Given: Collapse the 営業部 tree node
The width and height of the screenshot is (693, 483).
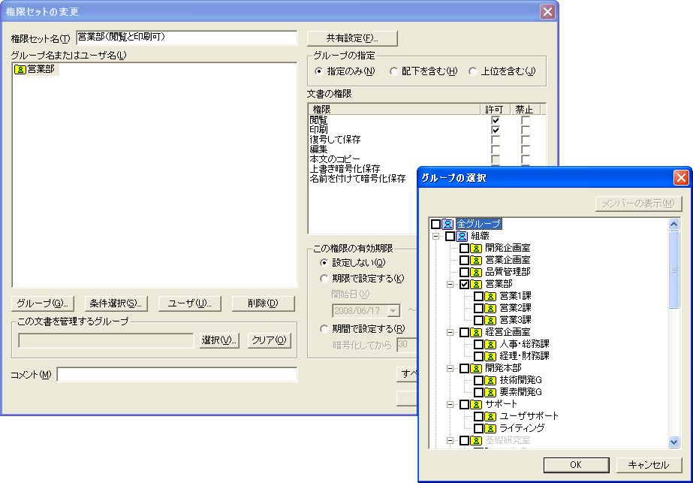Looking at the screenshot, I should (449, 285).
